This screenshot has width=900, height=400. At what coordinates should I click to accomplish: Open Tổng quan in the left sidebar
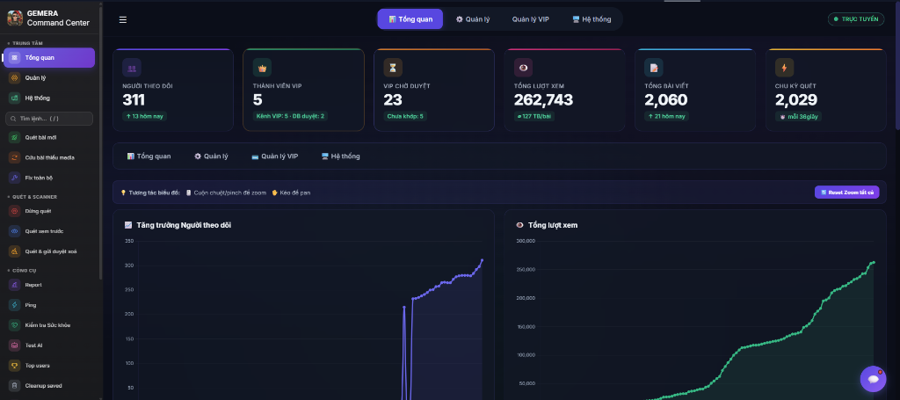coord(49,57)
